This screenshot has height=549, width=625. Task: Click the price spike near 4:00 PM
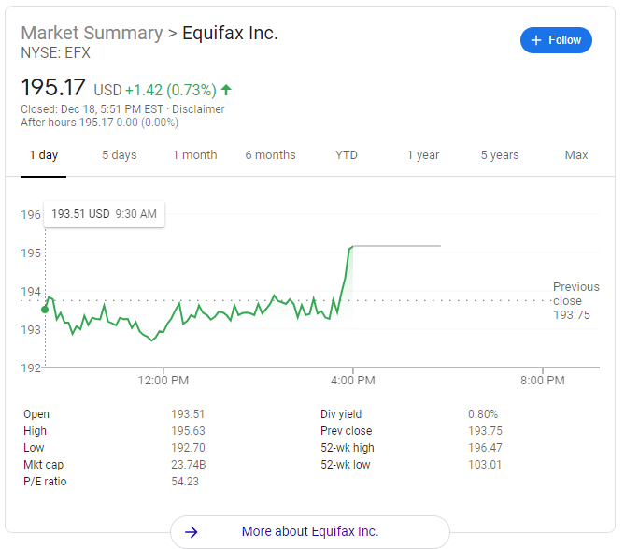pyautogui.click(x=346, y=271)
